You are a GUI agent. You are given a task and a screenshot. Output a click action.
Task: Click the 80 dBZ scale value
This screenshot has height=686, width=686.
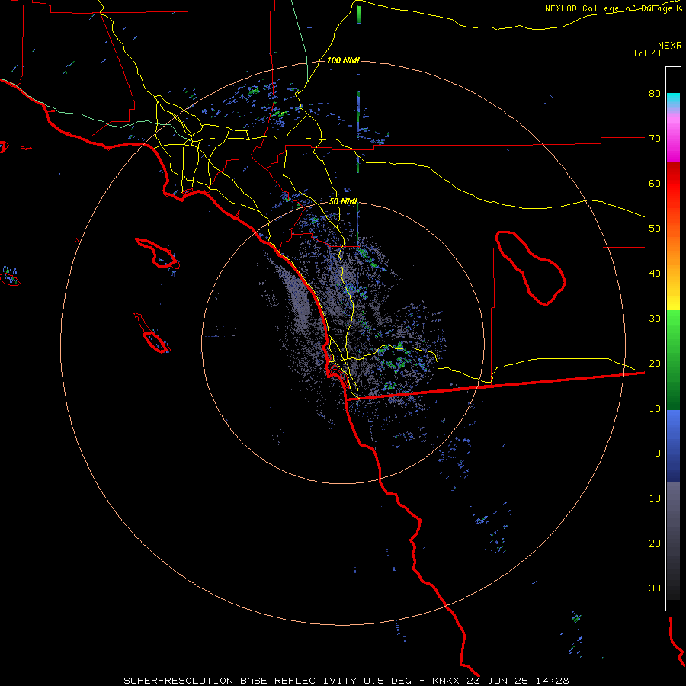coord(655,94)
